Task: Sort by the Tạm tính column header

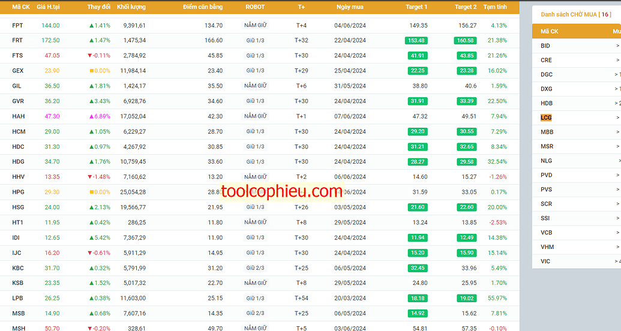Action: click(494, 7)
